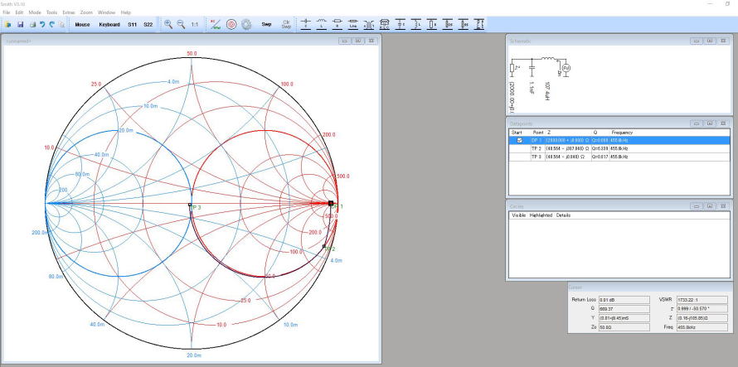738x367 pixels.
Task: Insert a shorted stub element
Action: click(464, 24)
